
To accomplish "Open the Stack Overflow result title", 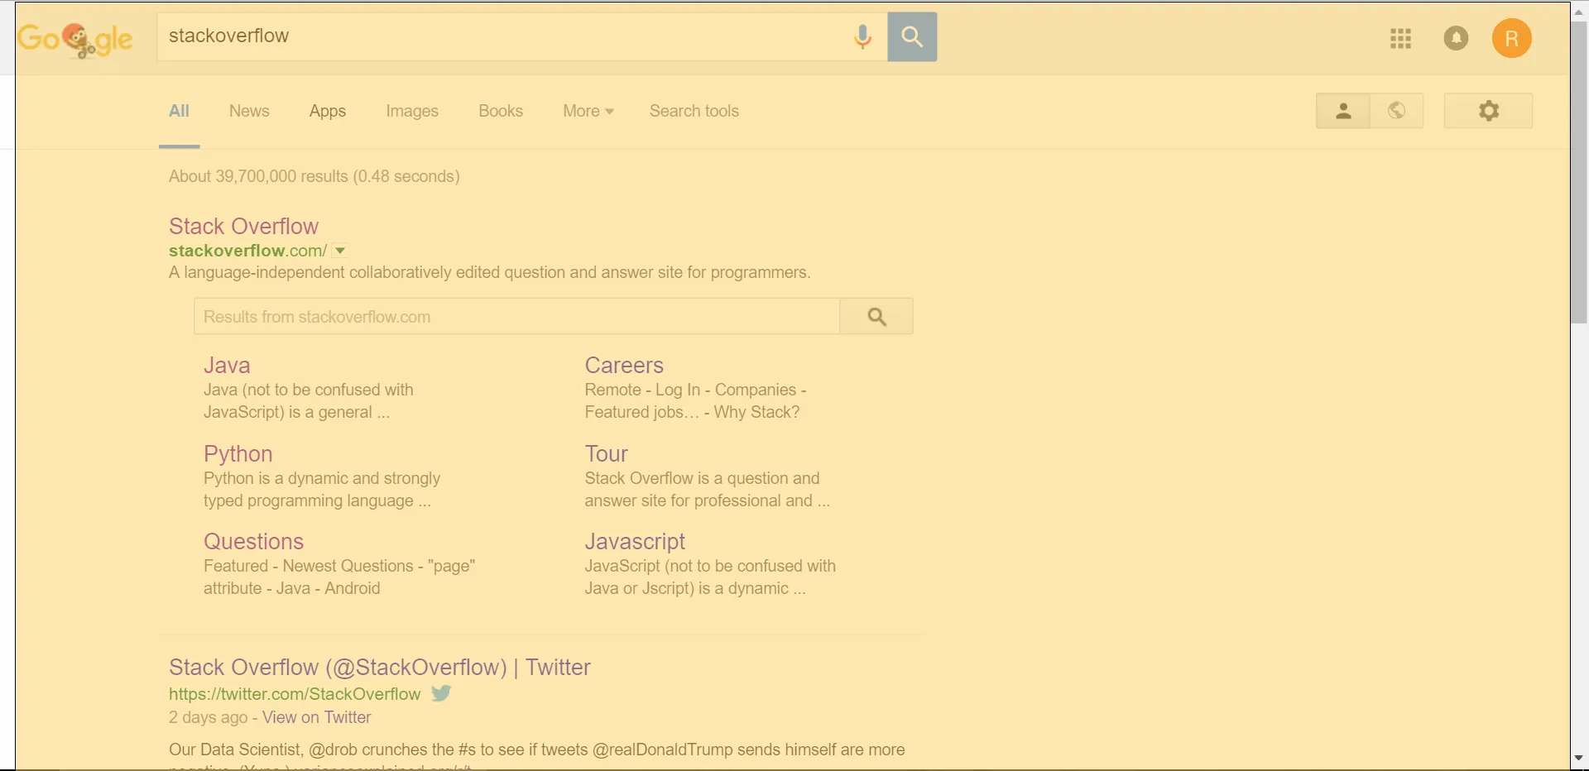I will point(243,226).
